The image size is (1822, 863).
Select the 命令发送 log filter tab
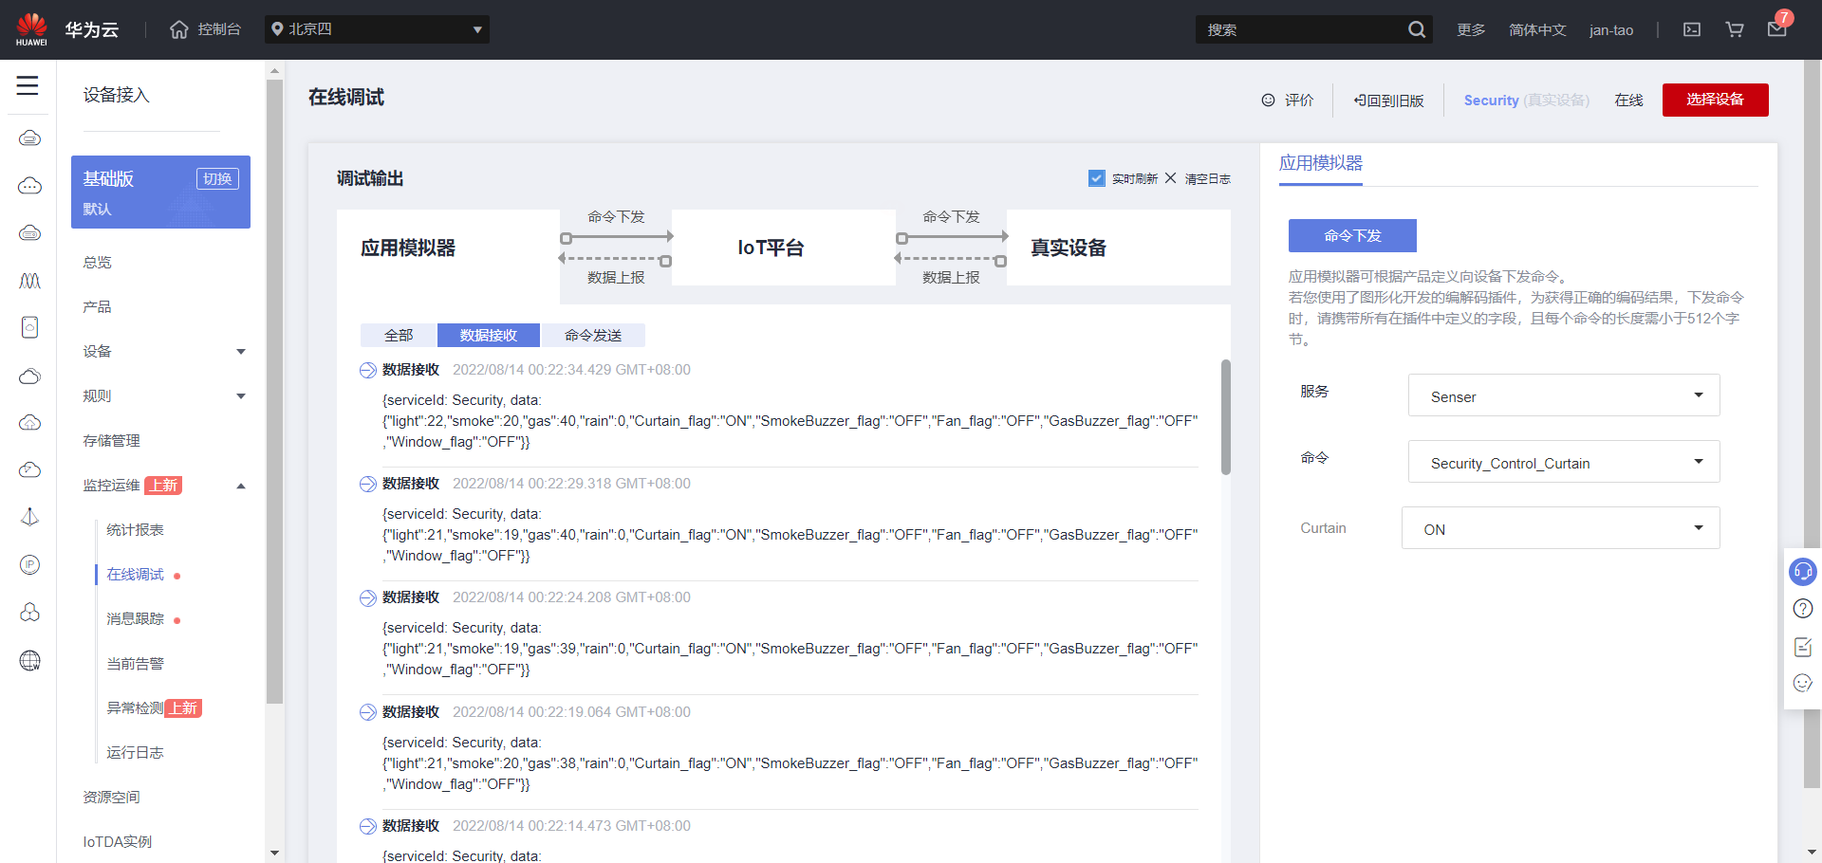coord(593,335)
